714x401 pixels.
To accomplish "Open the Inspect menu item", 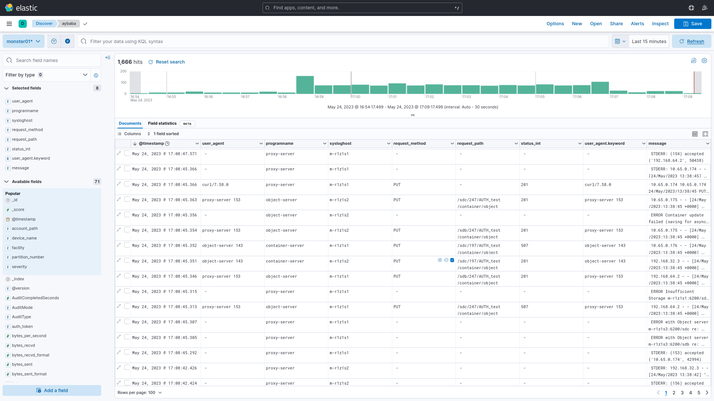I will pos(660,24).
